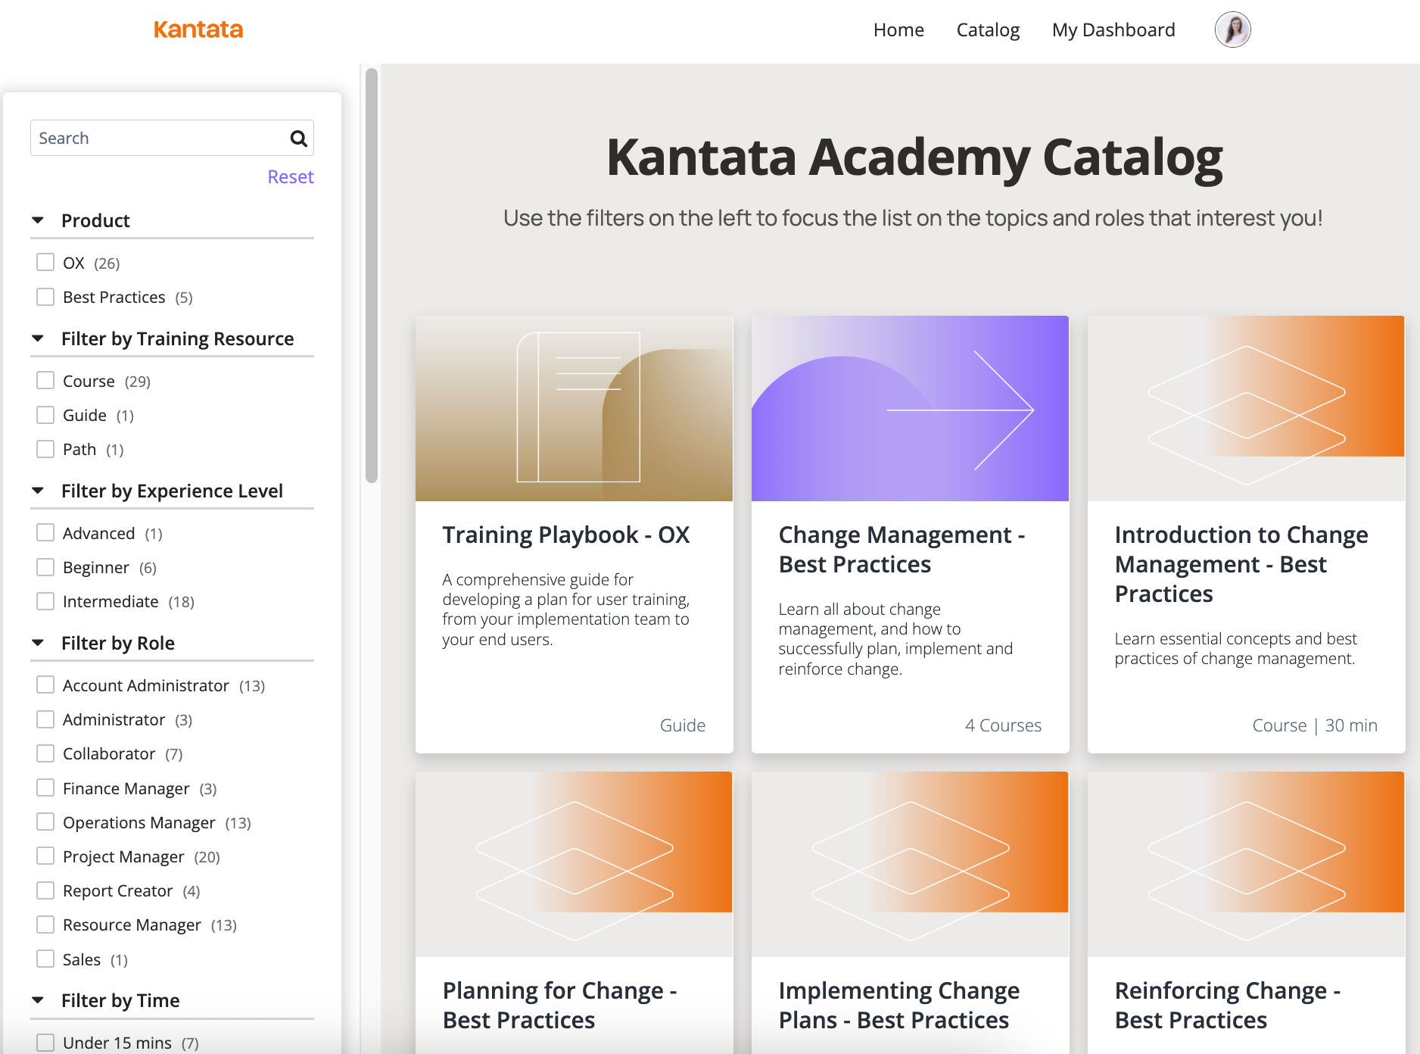Tick the Operations Manager role checkbox
The image size is (1420, 1054).
(45, 822)
